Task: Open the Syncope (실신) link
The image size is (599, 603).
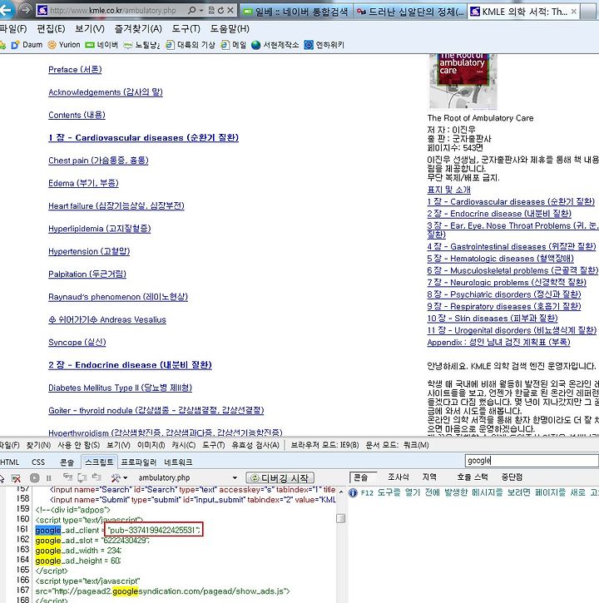Action: [x=77, y=343]
